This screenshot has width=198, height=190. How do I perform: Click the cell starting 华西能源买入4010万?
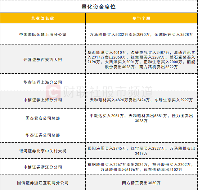pos(141,60)
